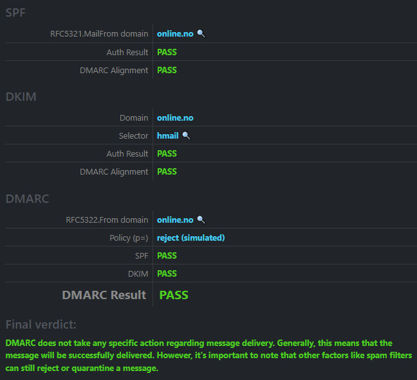This screenshot has height=380, width=417.
Task: Open the online.no link under SPF
Action: coord(175,34)
